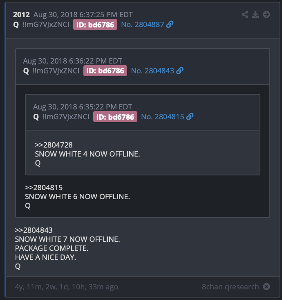Click the top post's !!mG7VJxZNCI tripcode
282x300 pixels.
tap(46, 25)
